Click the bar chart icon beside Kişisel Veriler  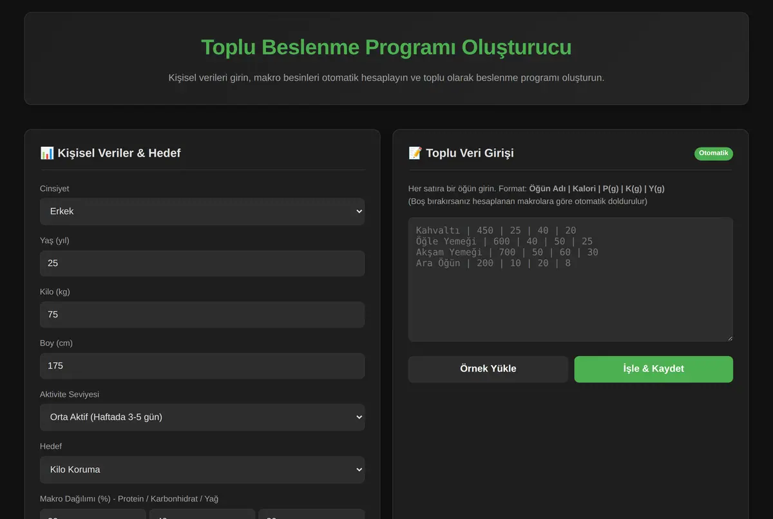click(x=47, y=153)
